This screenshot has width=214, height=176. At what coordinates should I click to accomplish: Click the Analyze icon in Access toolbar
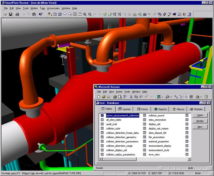pyautogui.click(x=167, y=97)
